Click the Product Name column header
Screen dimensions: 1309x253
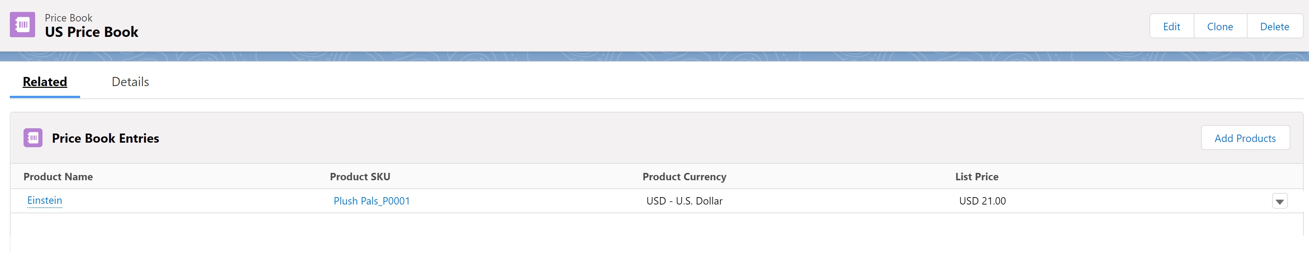[58, 177]
